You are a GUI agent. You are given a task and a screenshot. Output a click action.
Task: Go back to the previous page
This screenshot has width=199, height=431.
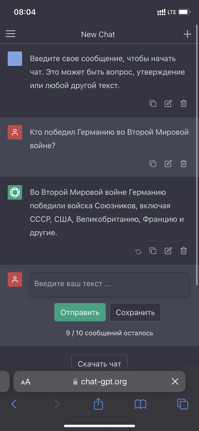[14, 404]
